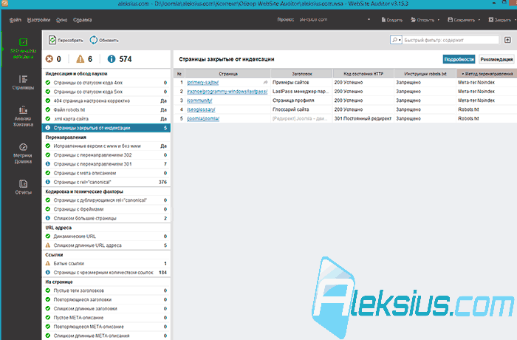Open the /seoglossary/ page link
517x340 pixels.
pyautogui.click(x=201, y=109)
